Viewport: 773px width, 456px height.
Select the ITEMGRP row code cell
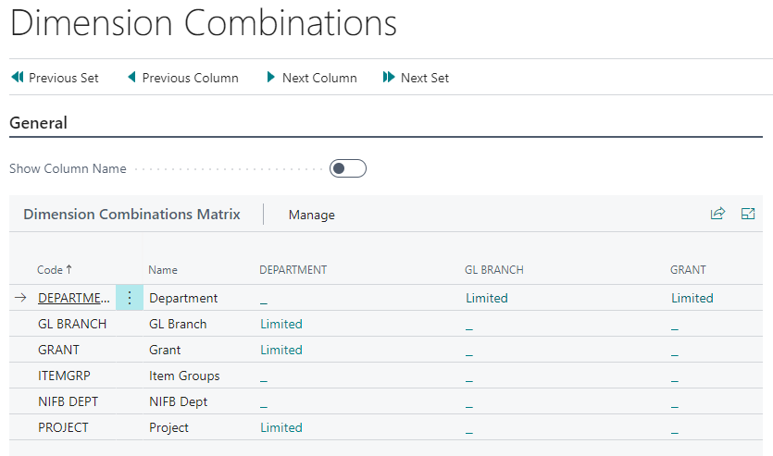(x=64, y=376)
